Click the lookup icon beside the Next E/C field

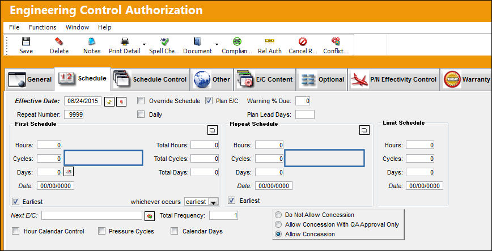[x=150, y=216]
